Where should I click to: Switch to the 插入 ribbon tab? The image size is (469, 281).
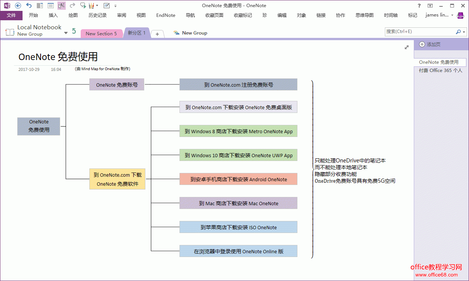[53, 15]
